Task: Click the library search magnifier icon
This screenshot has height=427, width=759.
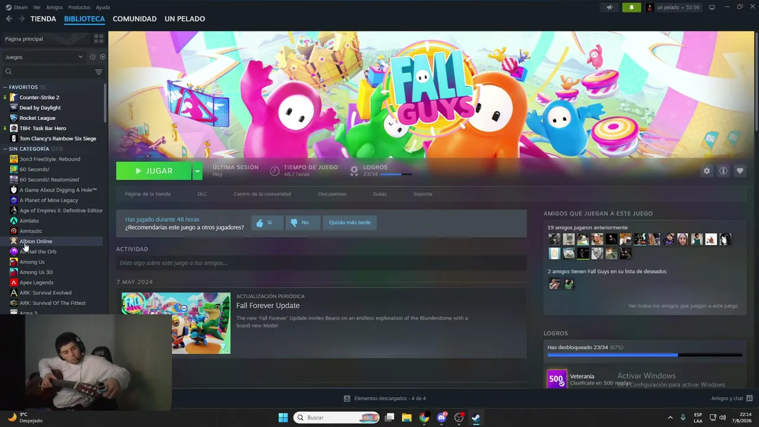Action: point(8,72)
